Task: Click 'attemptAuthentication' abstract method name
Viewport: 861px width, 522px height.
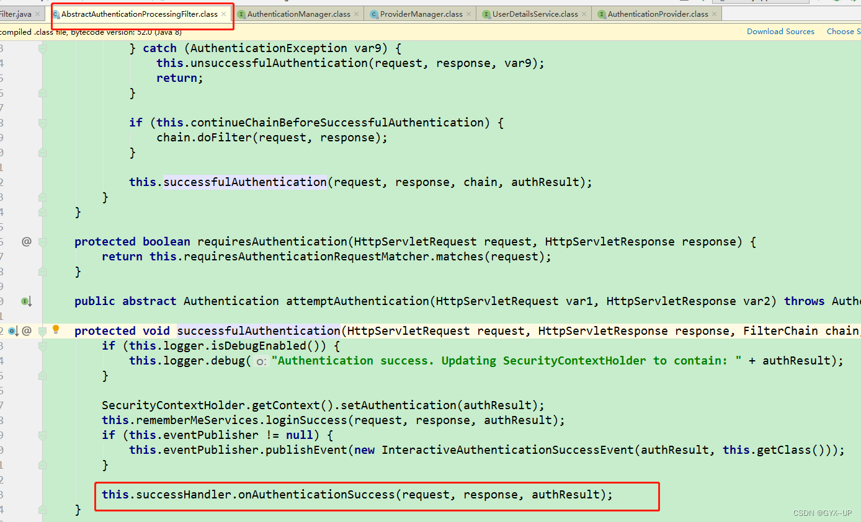Action: click(x=357, y=301)
